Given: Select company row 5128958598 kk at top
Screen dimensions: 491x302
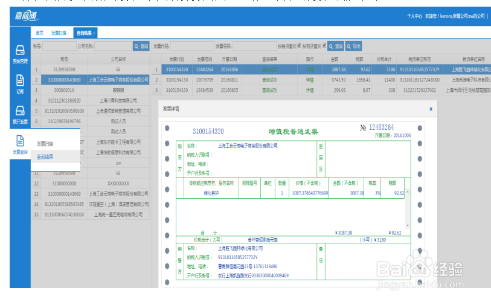Looking at the screenshot, I should click(x=91, y=69).
